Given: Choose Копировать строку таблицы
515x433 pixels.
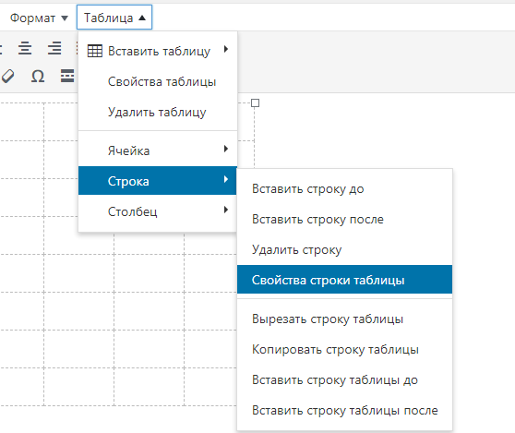Looking at the screenshot, I should (x=344, y=350).
